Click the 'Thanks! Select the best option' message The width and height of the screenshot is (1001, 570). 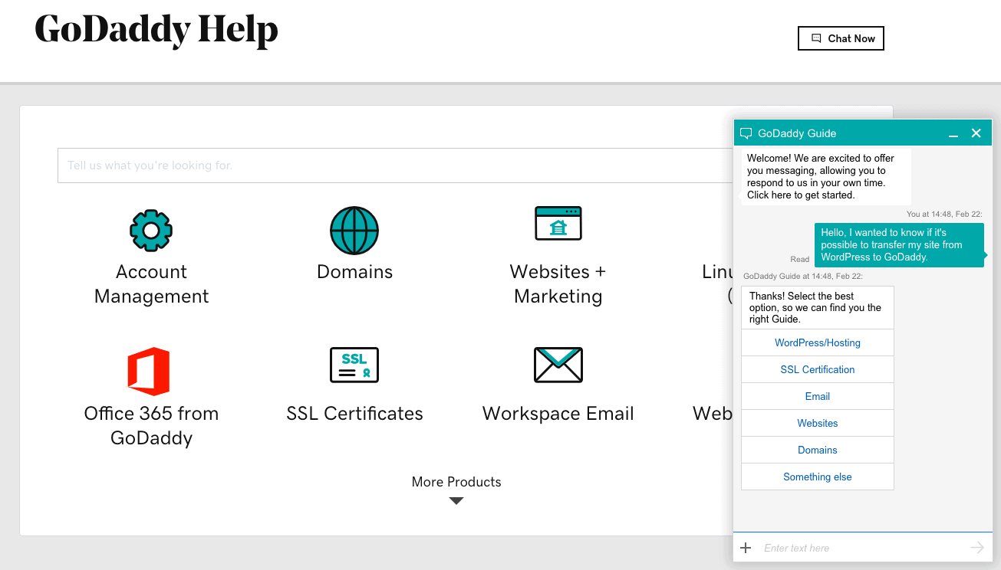(818, 308)
